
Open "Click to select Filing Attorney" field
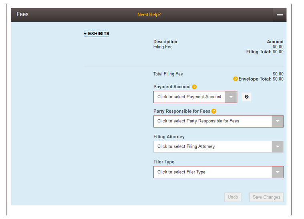pos(212,147)
